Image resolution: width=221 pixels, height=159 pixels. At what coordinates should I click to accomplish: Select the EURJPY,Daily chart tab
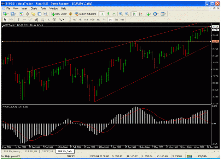[x=65, y=151]
